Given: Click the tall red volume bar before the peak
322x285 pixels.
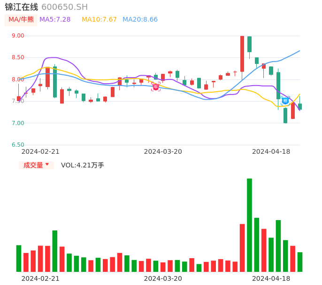Looking at the screenshot, I should 242,248.
